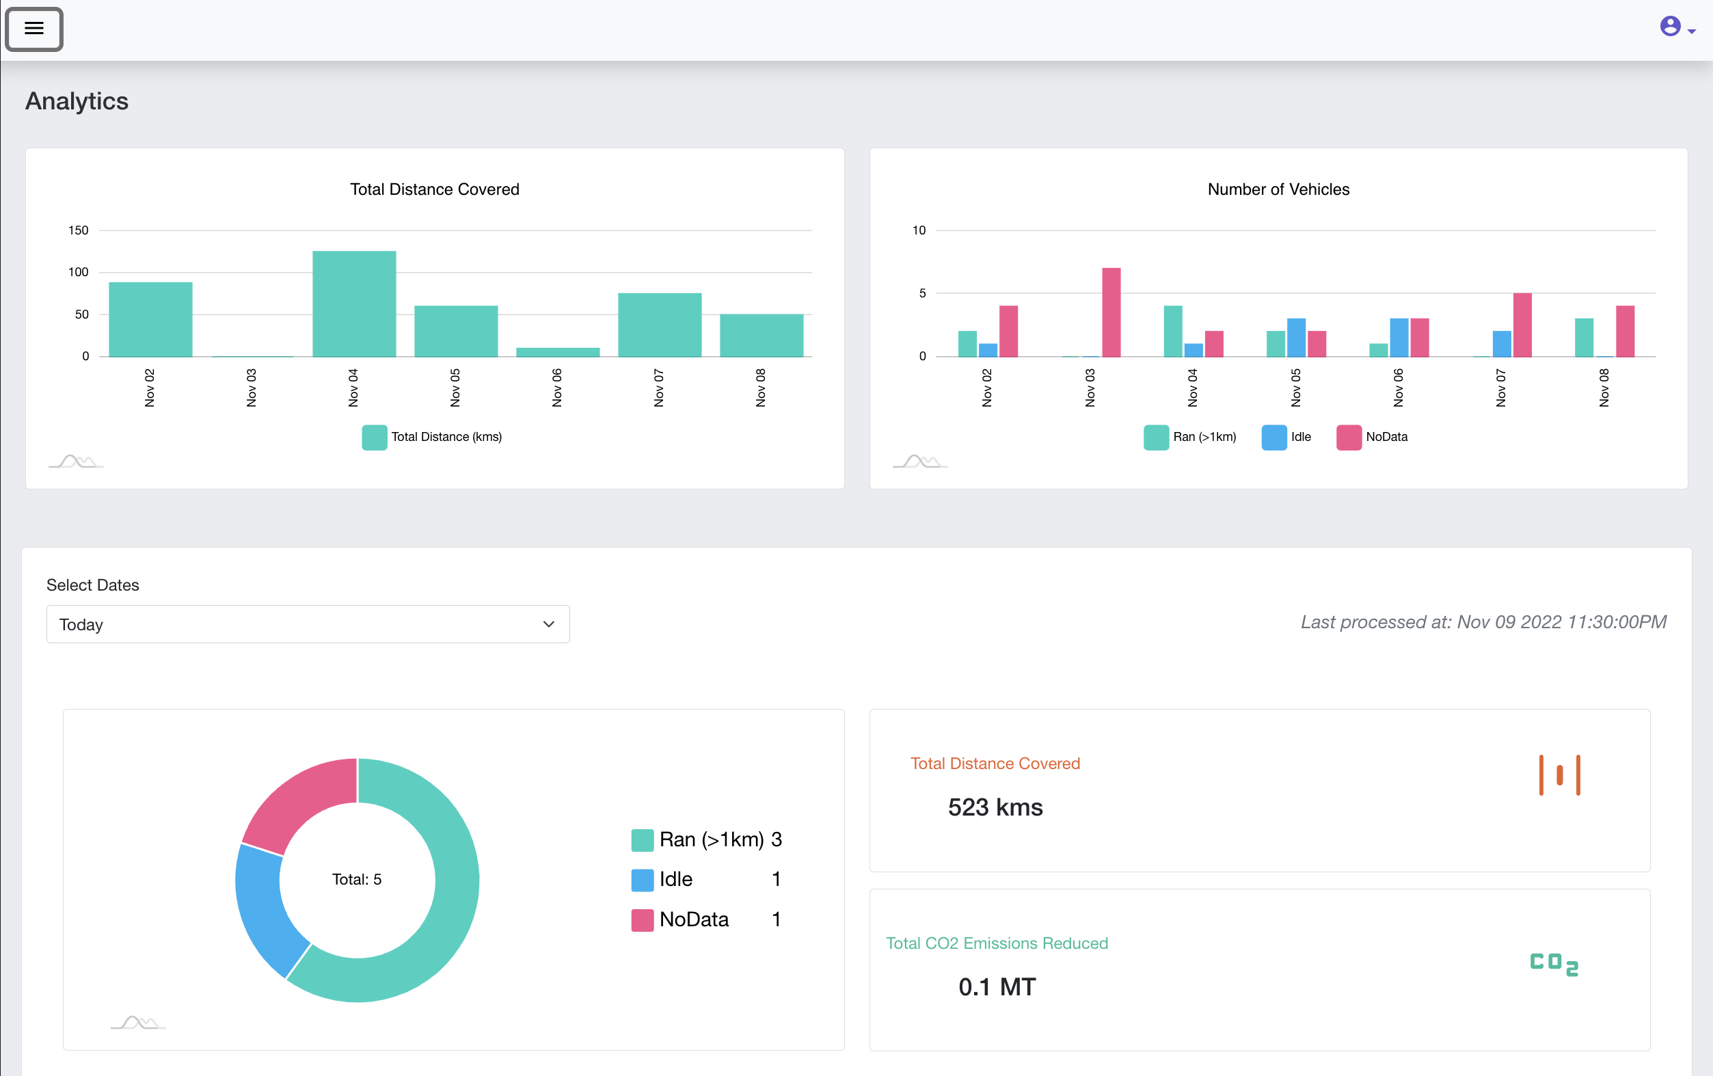Toggle Total Distance (kms) legend swatch
Image resolution: width=1713 pixels, height=1076 pixels.
pyautogui.click(x=374, y=437)
